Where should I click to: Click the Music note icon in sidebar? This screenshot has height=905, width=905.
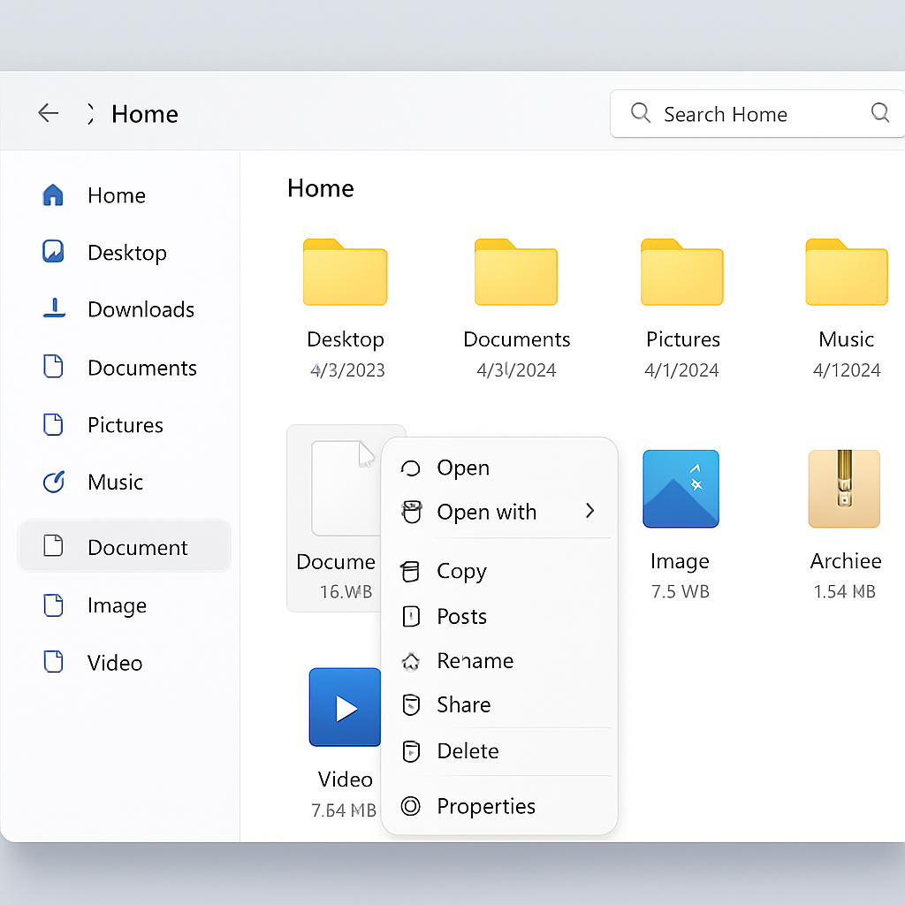[54, 482]
